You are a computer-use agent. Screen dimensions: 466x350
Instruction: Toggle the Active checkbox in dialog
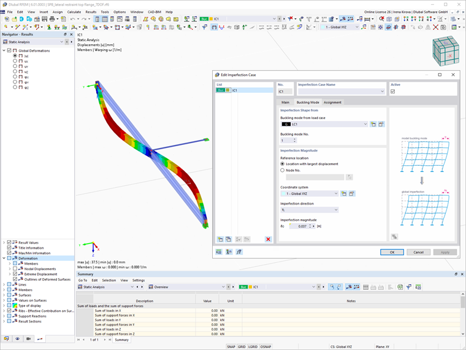pyautogui.click(x=393, y=91)
